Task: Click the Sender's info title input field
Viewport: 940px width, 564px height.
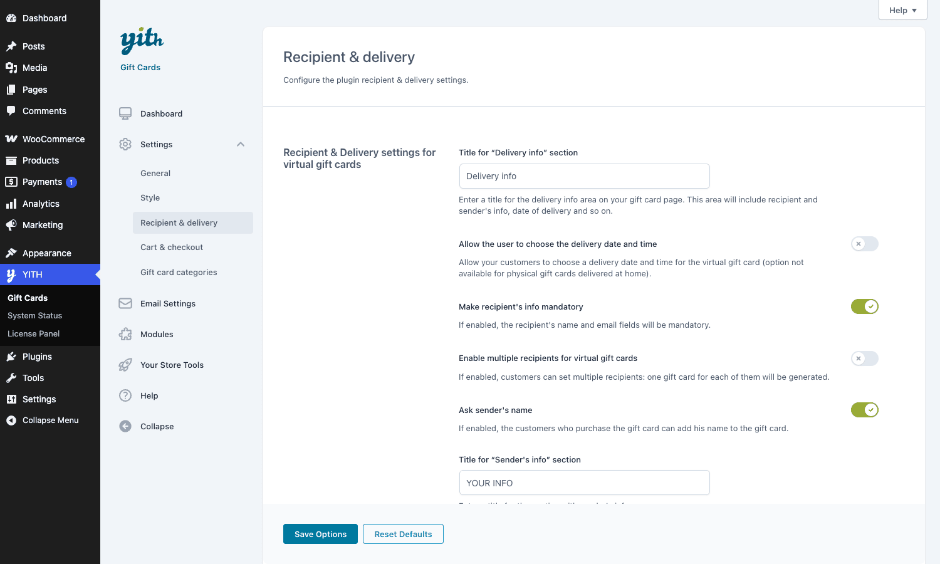Action: click(585, 483)
